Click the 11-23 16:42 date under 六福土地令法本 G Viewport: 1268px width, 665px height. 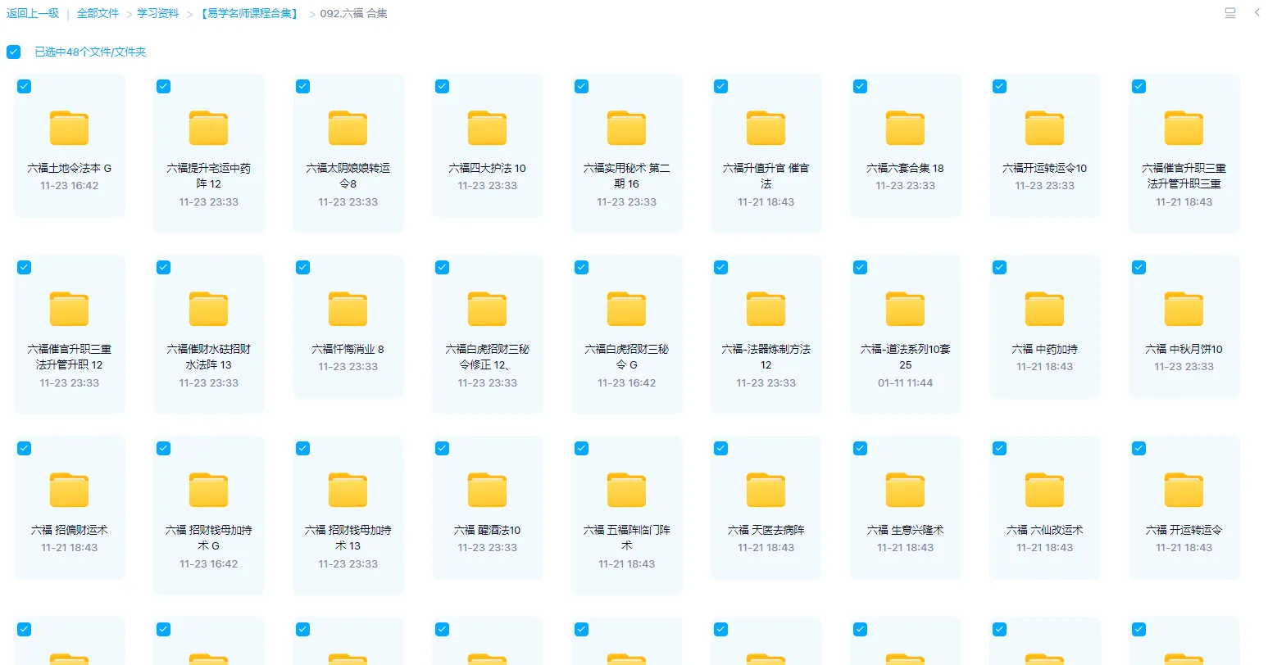click(70, 185)
